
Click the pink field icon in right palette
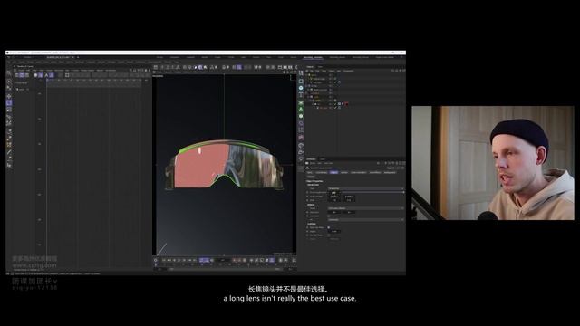pos(301,137)
